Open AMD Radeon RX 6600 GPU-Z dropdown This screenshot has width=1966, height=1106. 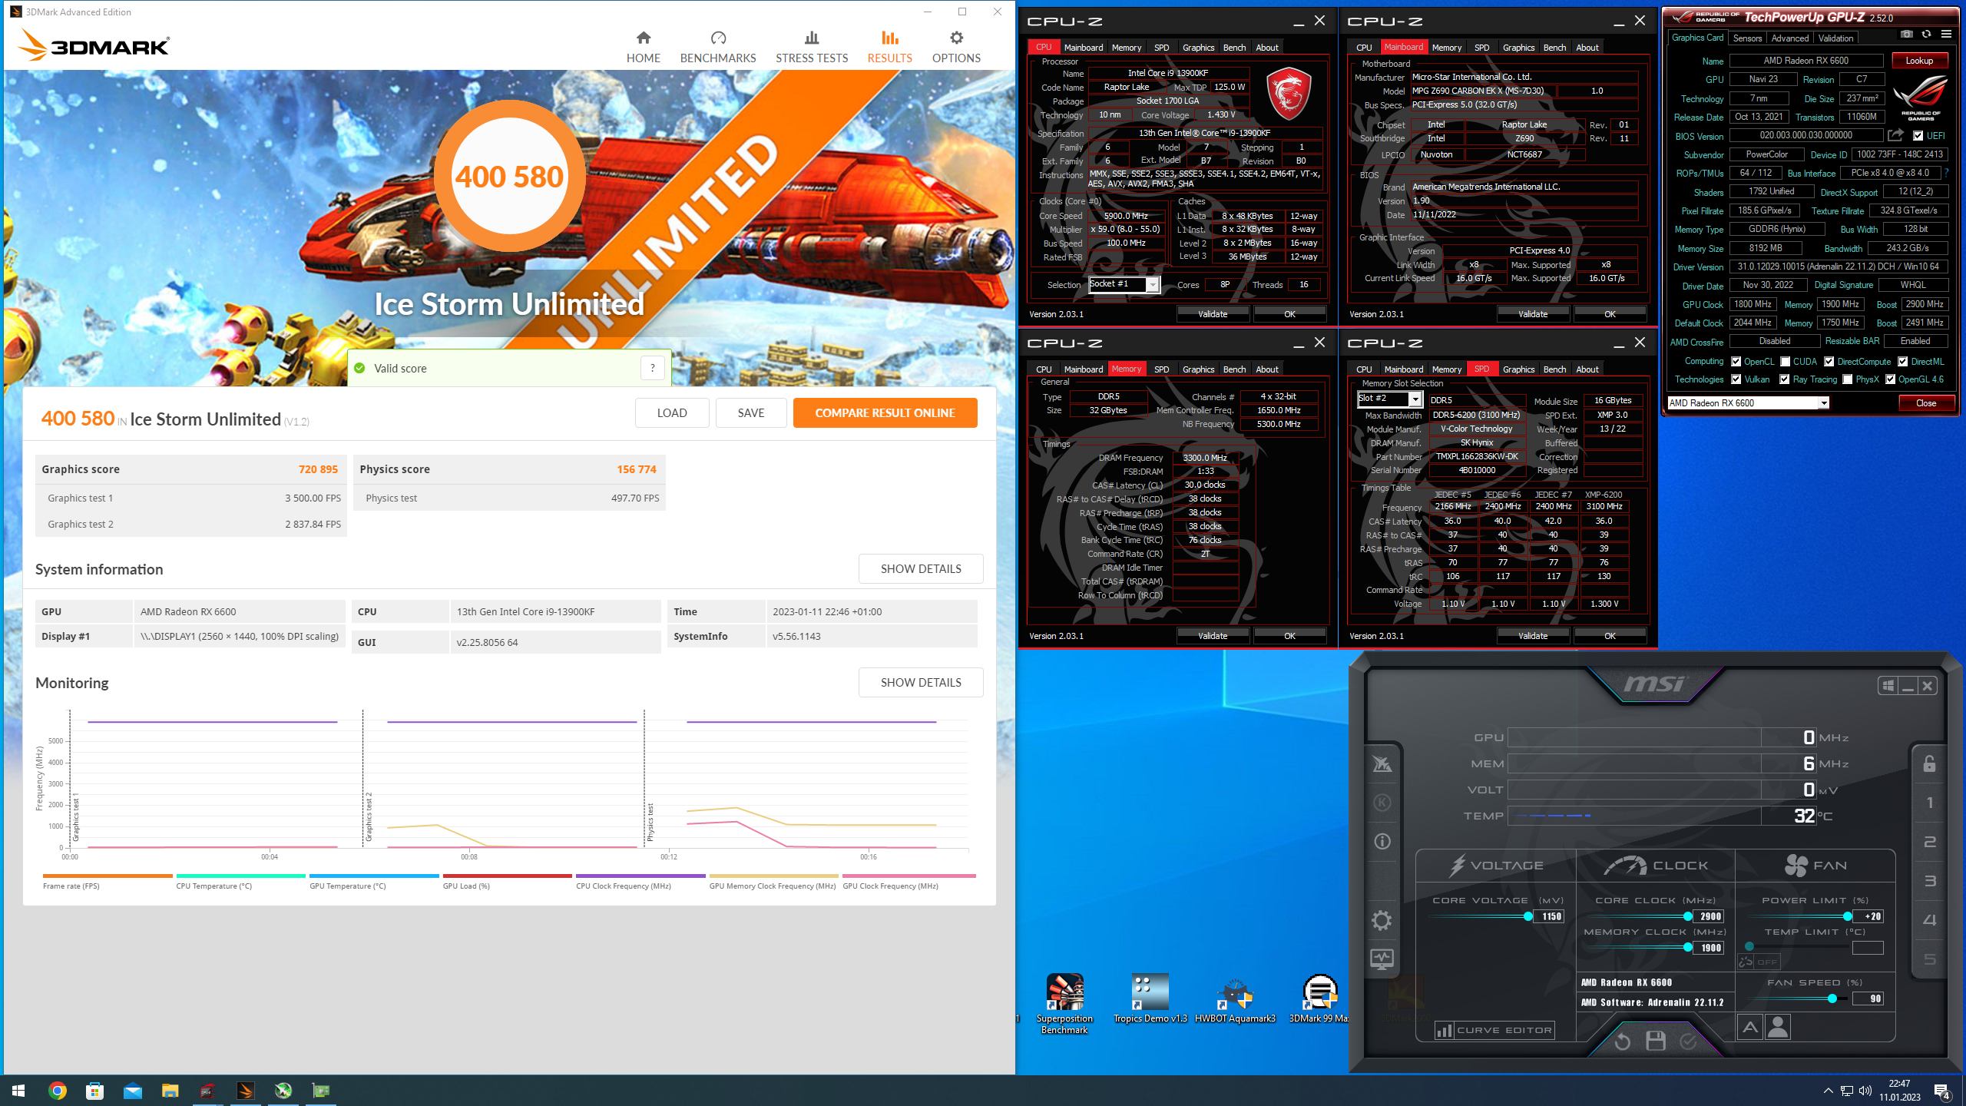point(1748,403)
